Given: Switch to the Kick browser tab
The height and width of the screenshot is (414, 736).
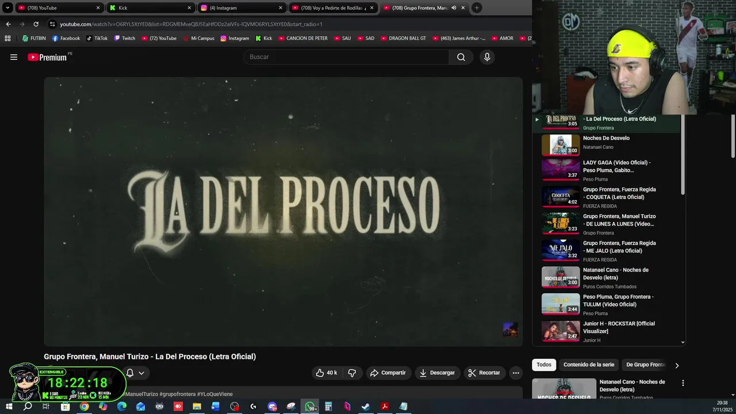Looking at the screenshot, I should coord(151,8).
